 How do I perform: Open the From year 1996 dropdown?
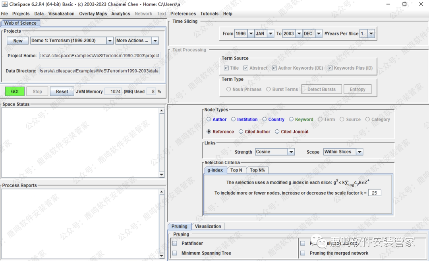tap(251, 34)
